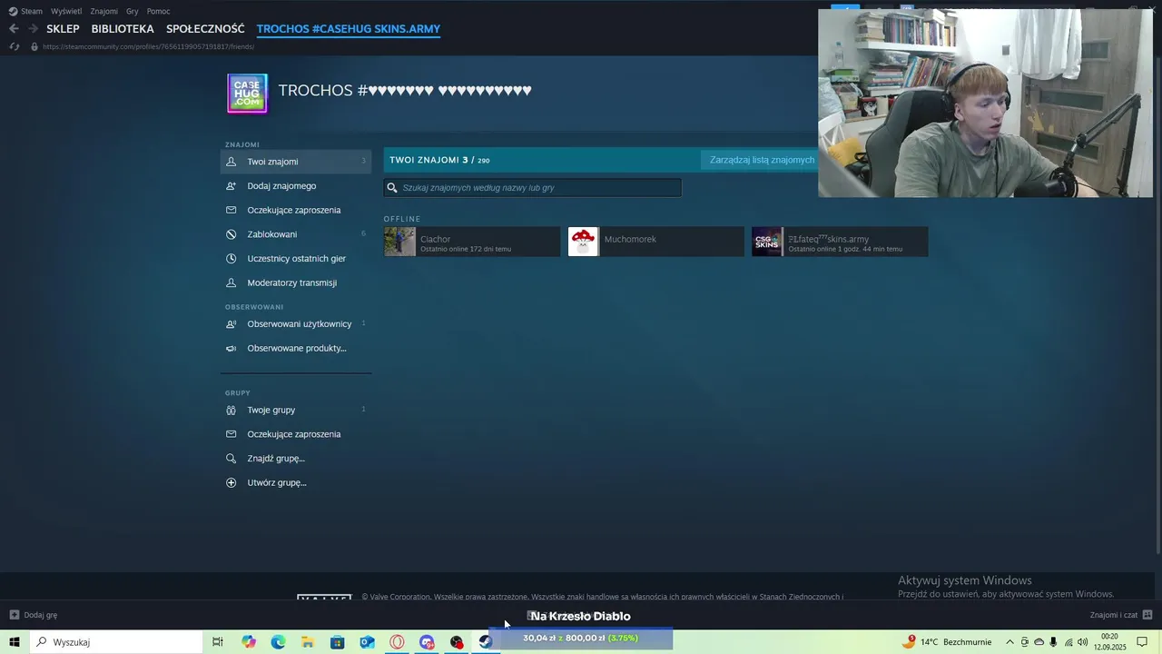
Task: Go to the SPOŁECZNOŚĆ tab
Action: pyautogui.click(x=205, y=29)
